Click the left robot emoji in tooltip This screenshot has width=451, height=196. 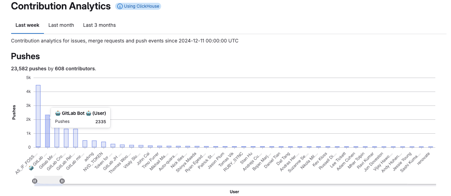[58, 113]
